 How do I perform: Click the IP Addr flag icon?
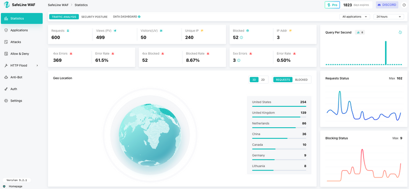pyautogui.click(x=290, y=31)
